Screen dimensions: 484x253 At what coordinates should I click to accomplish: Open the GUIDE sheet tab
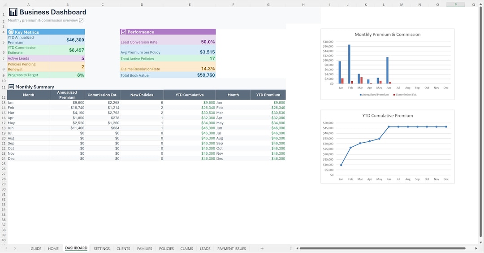coord(36,249)
